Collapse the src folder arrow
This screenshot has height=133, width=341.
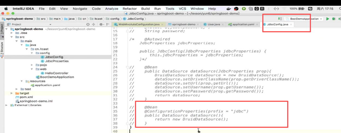point(12,37)
